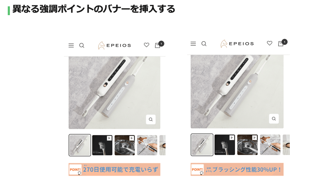Image resolution: width=311 pixels, height=187 pixels.
Task: Zoom left product image with magnifier button
Action: click(151, 119)
